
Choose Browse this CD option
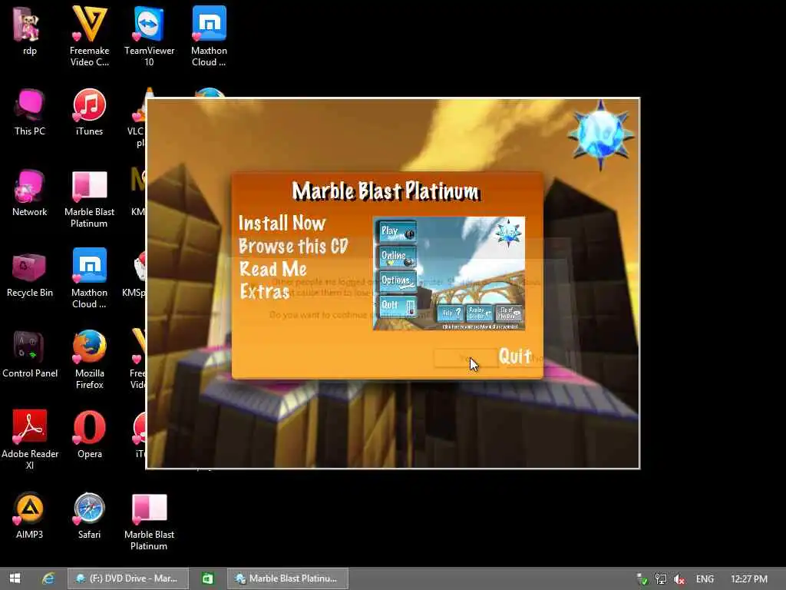click(x=293, y=246)
